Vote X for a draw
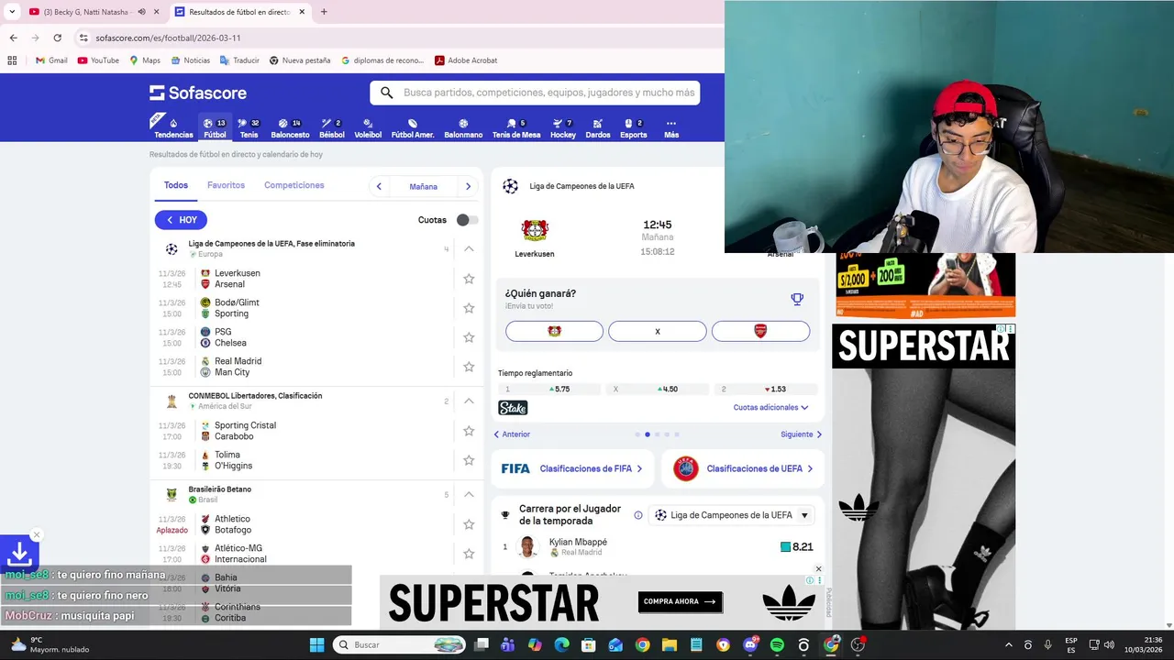The width and height of the screenshot is (1174, 660). (x=658, y=331)
